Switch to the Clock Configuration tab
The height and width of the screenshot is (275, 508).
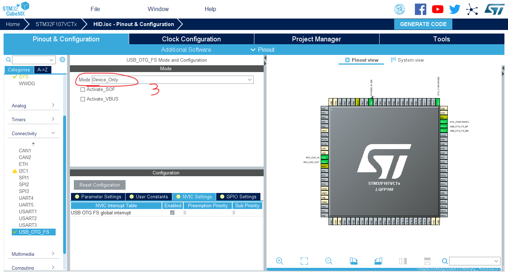coord(191,39)
